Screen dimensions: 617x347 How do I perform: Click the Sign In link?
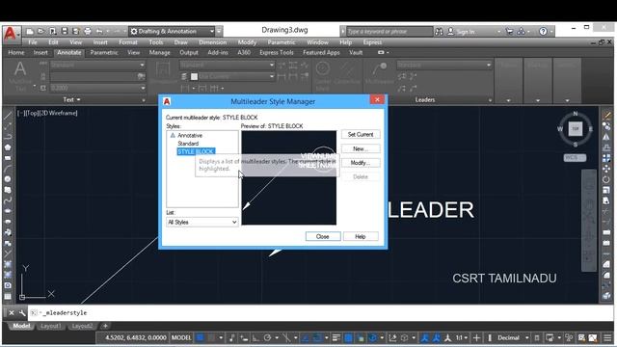pyautogui.click(x=466, y=32)
